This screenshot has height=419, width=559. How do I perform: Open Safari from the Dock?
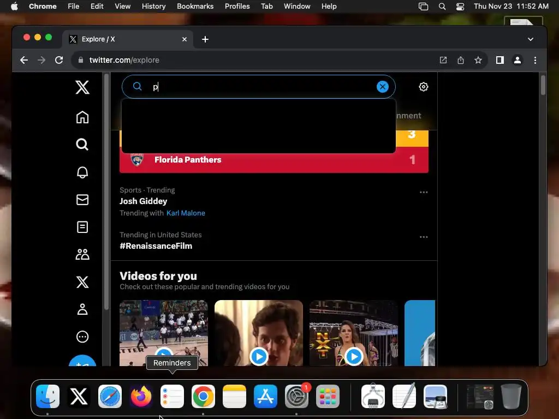[x=110, y=396]
